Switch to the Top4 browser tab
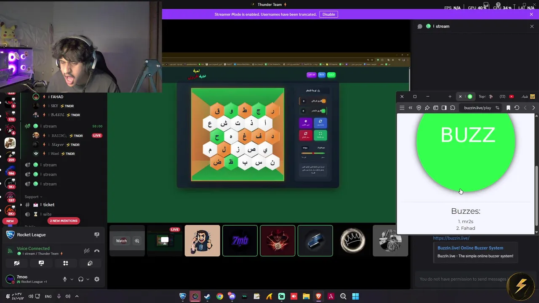This screenshot has width=539, height=303. point(486,96)
